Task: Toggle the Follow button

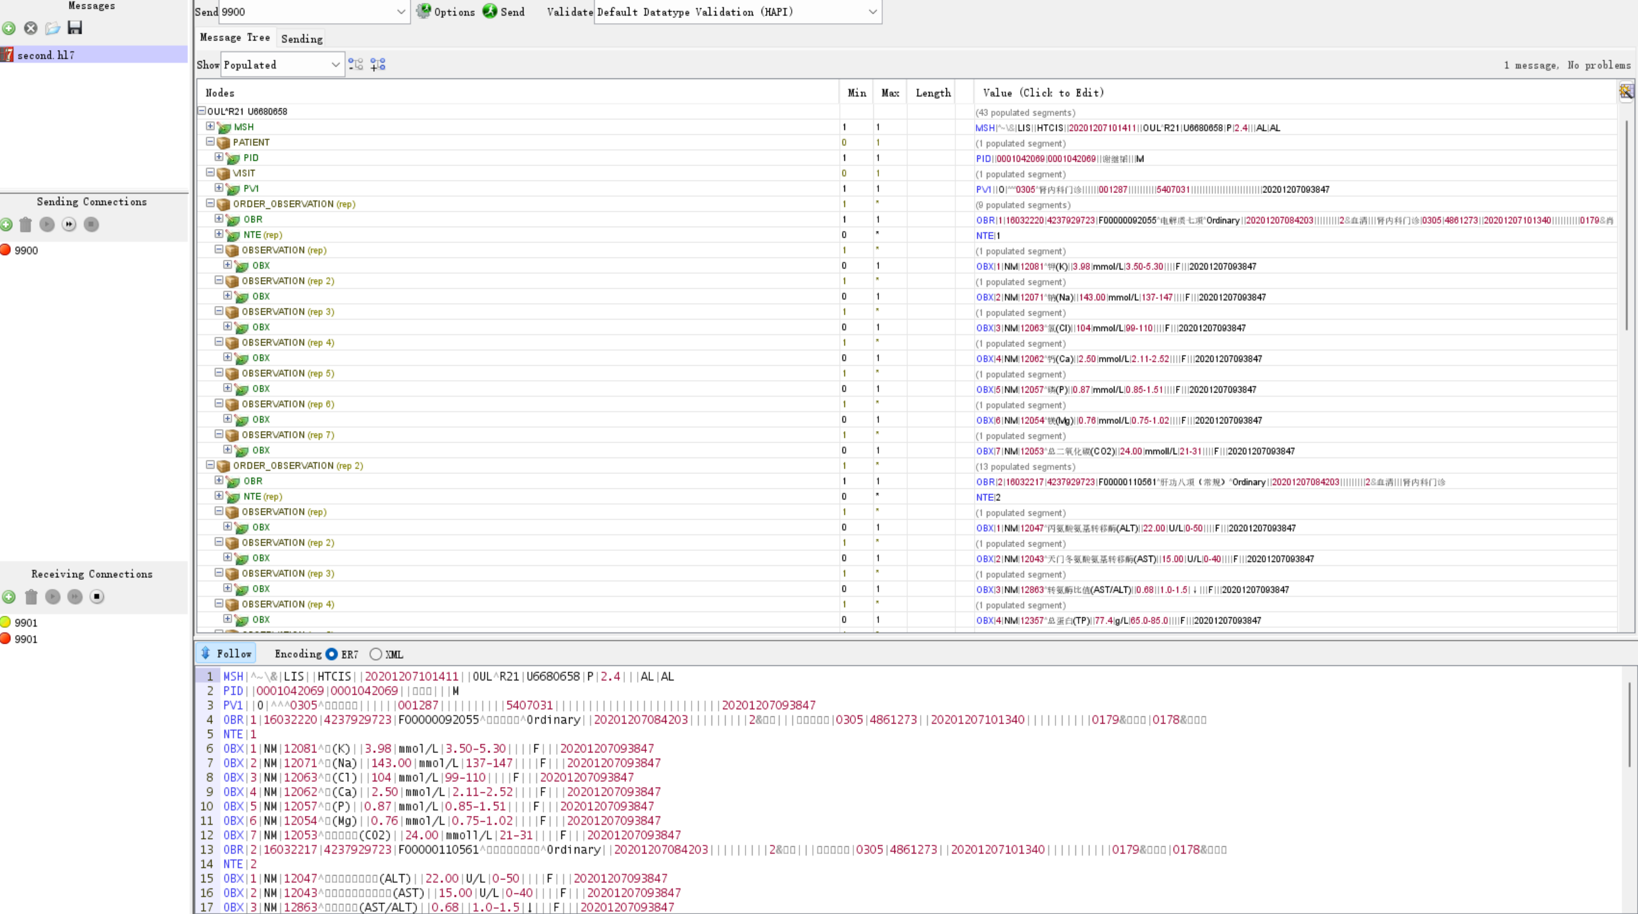Action: click(226, 654)
